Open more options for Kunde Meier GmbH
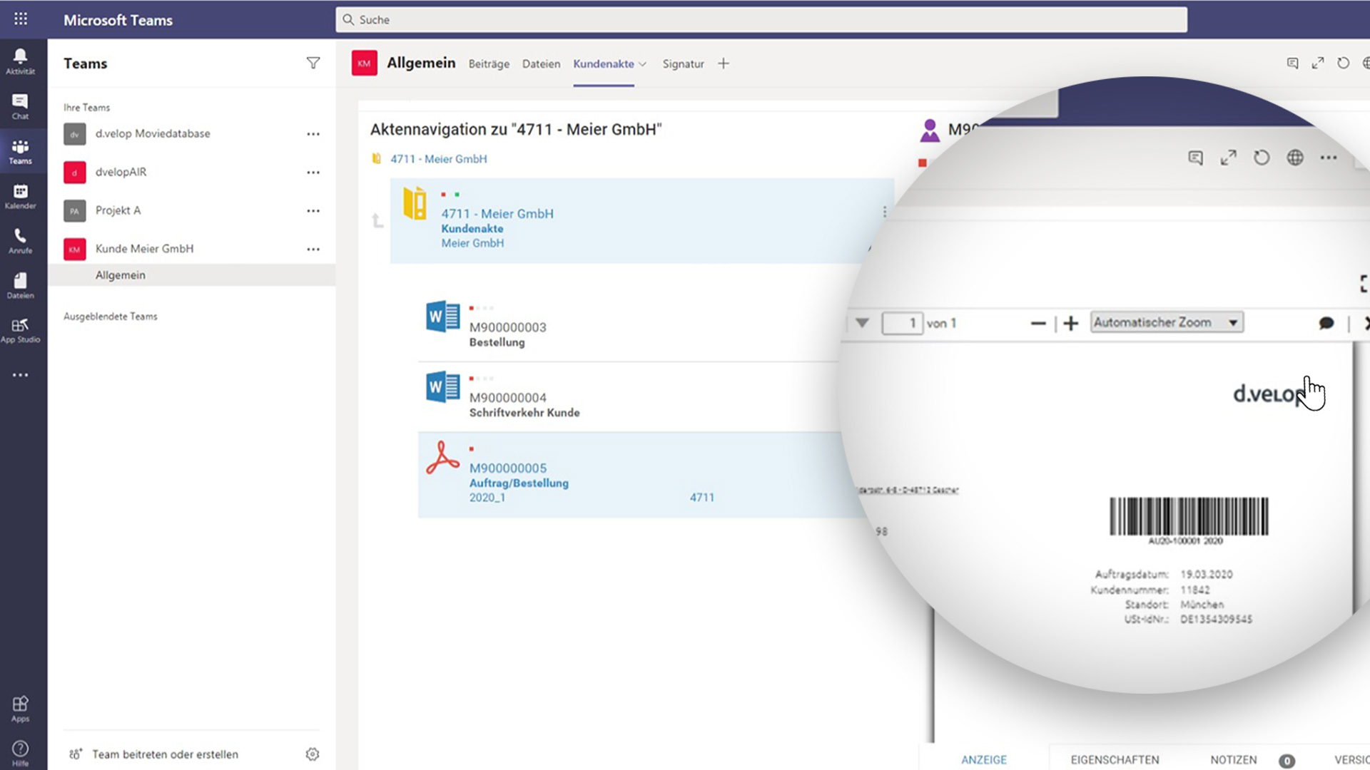Viewport: 1370px width, 770px height. pos(313,250)
